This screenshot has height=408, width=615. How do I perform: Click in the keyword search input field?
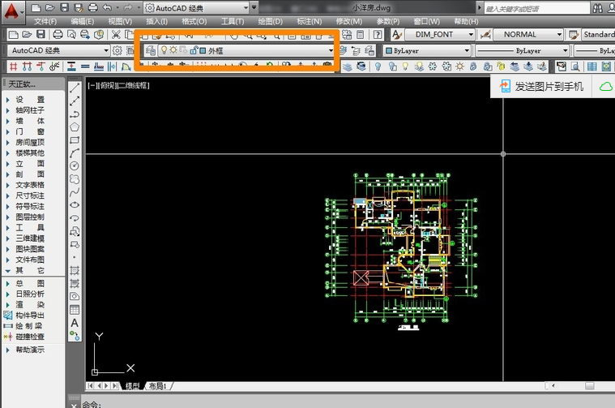pyautogui.click(x=537, y=8)
